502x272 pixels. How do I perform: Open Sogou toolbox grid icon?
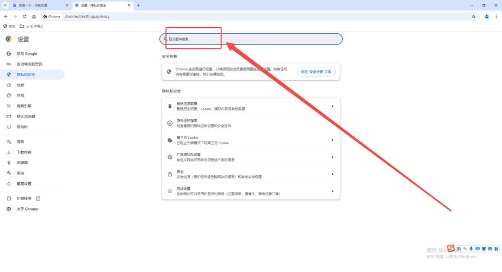pos(496,249)
